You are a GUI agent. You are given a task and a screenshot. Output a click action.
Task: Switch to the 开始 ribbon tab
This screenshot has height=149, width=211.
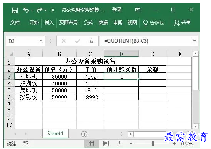(x=34, y=22)
